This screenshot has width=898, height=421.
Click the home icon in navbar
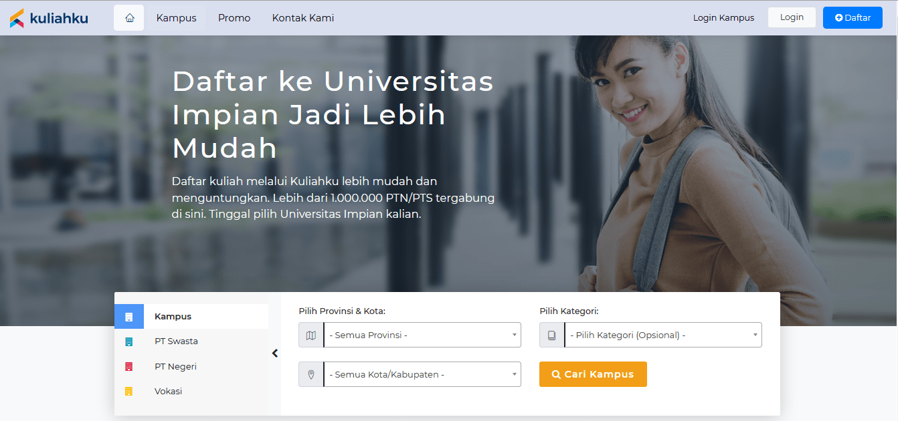(x=129, y=18)
